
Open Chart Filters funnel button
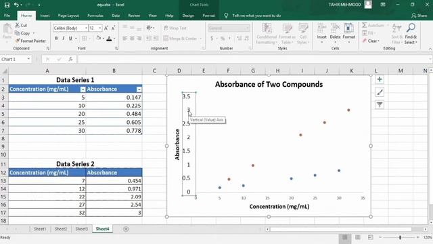pyautogui.click(x=380, y=104)
